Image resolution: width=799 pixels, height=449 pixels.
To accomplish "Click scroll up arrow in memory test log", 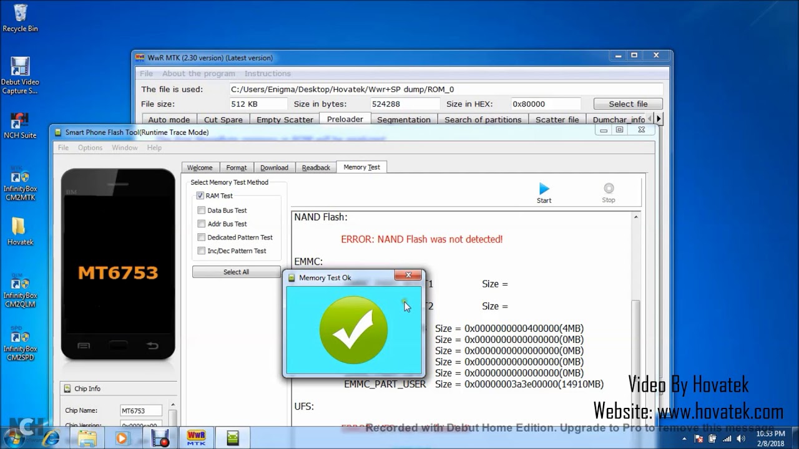I will click(x=635, y=217).
